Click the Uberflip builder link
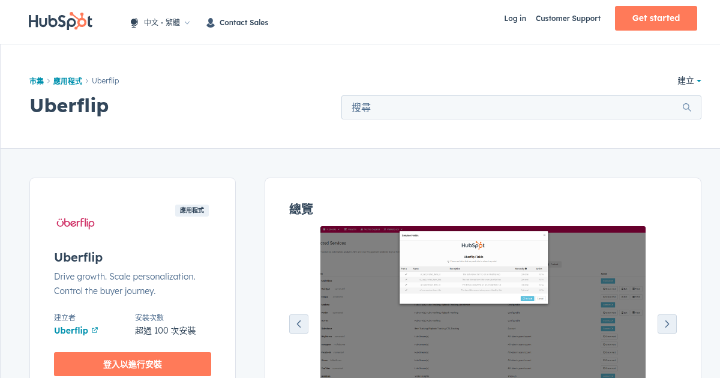Screen dimensions: 720x378 70,330
